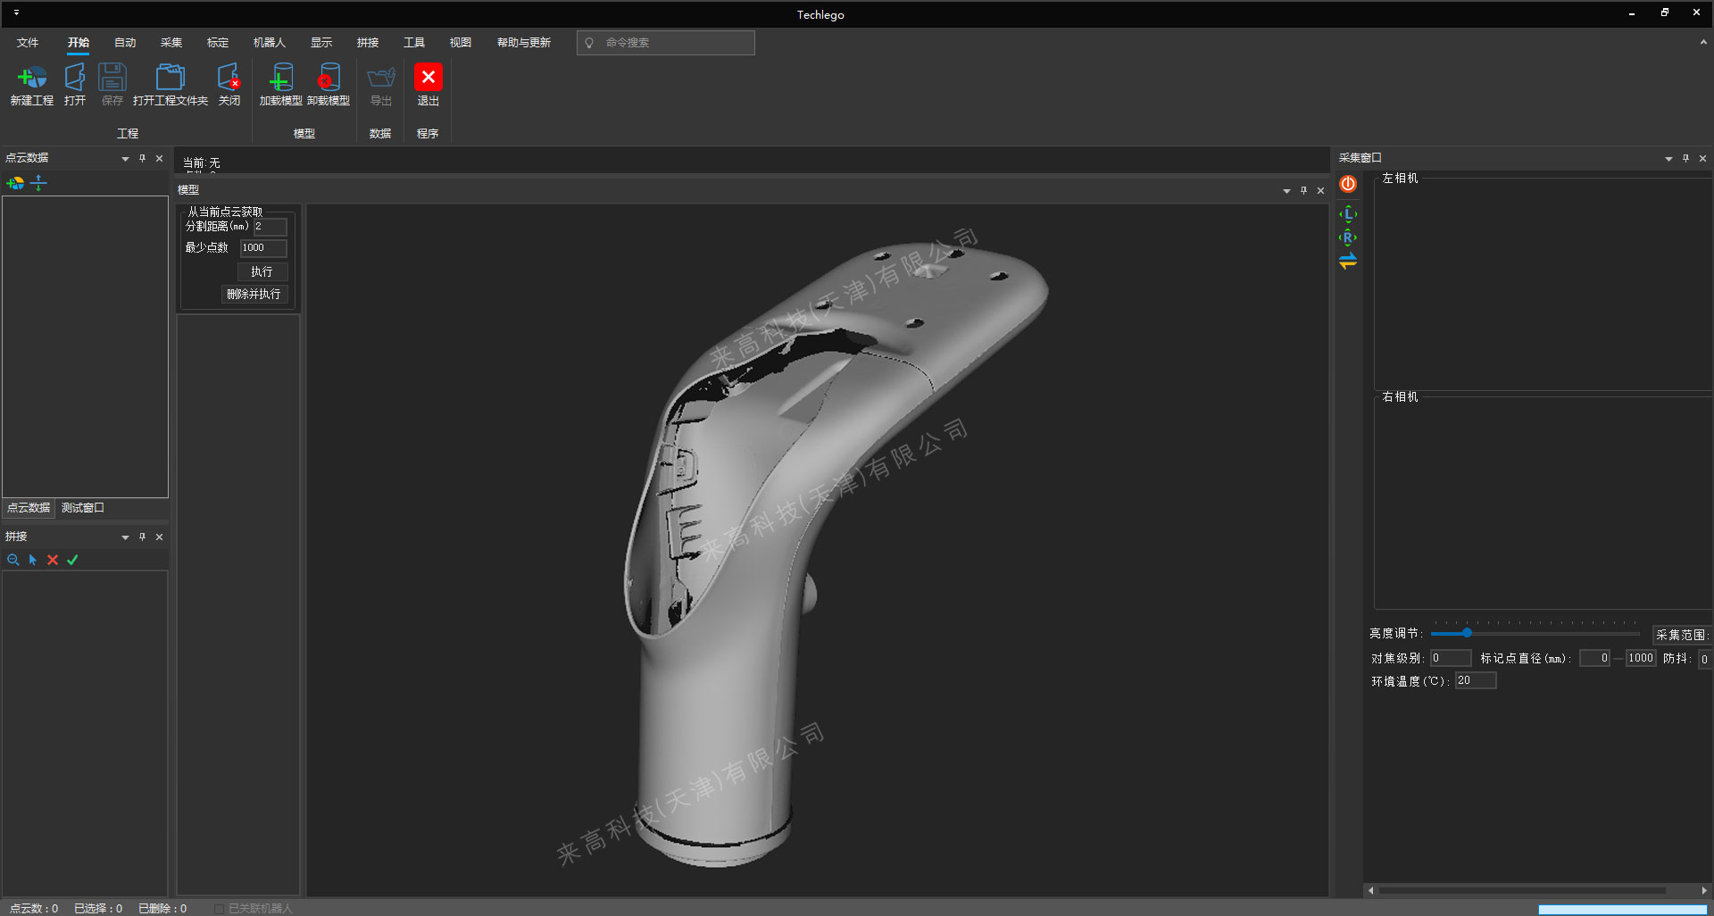Pin the 点云数据 panel

142,158
